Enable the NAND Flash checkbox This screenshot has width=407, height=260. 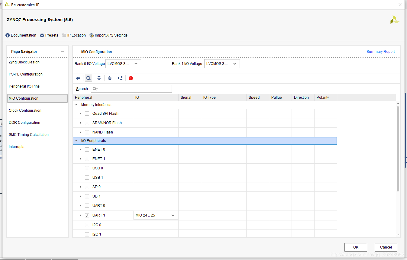(x=87, y=132)
